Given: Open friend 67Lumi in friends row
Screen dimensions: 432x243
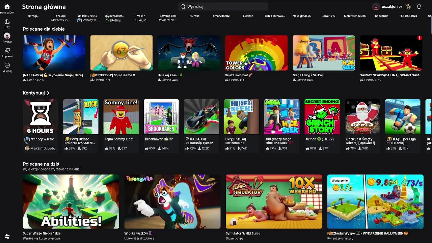Looking at the screenshot, I should point(61,16).
